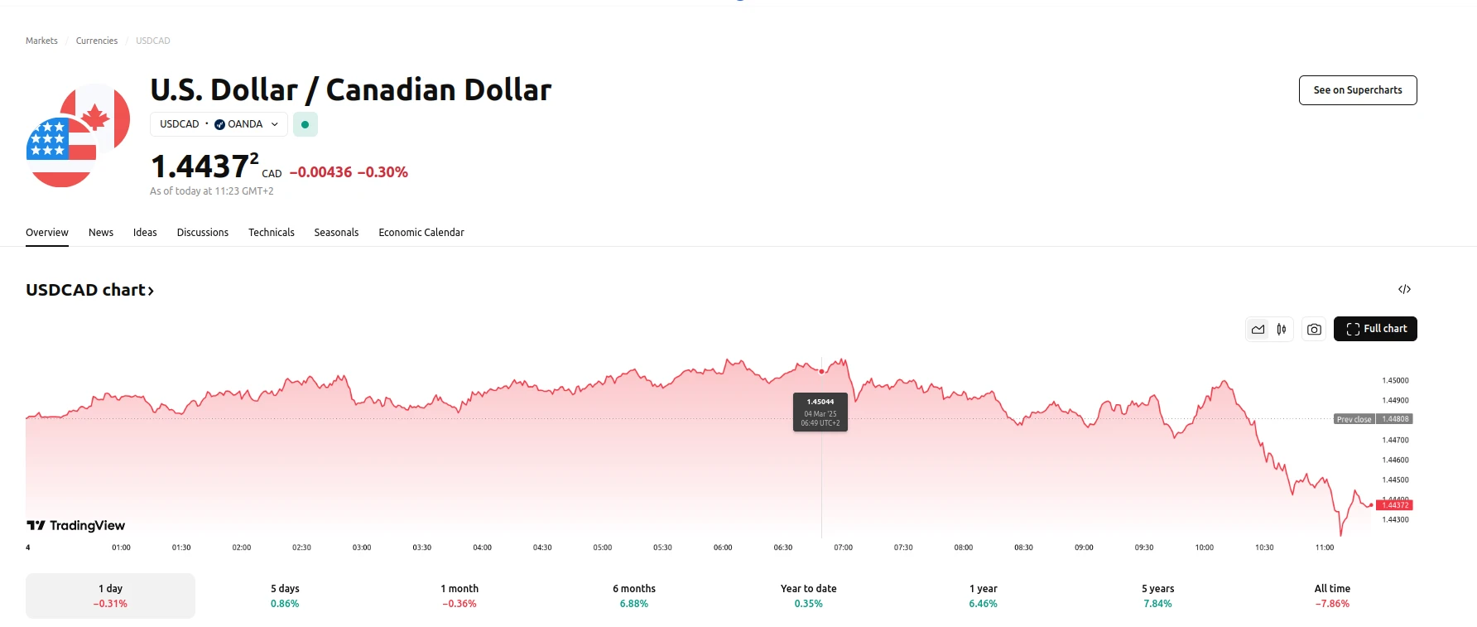Click the USDCAD flag logo
The image size is (1477, 627).
[x=78, y=136]
